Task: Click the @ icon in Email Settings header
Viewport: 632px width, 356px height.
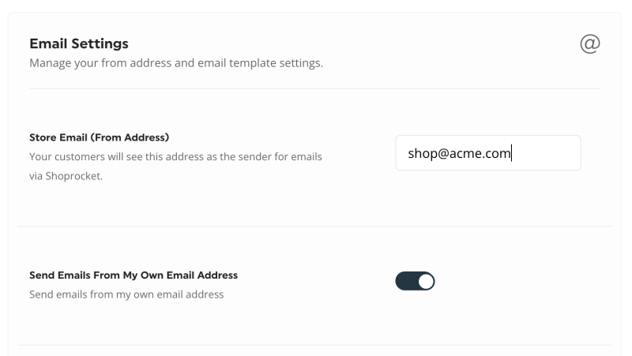Action: (590, 43)
